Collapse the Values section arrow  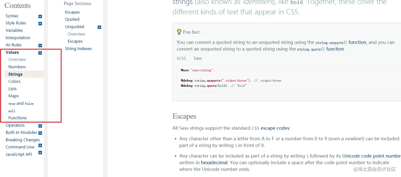[x=40, y=53]
